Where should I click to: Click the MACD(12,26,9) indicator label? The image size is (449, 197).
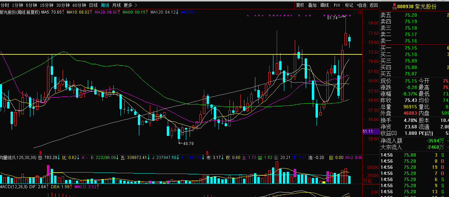tap(14, 187)
